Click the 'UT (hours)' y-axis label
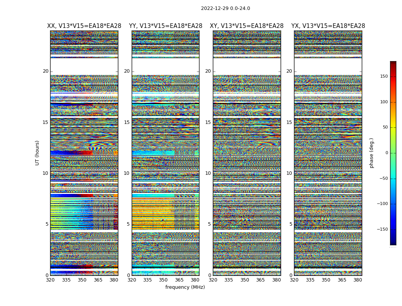This screenshot has width=402, height=306. click(37, 153)
